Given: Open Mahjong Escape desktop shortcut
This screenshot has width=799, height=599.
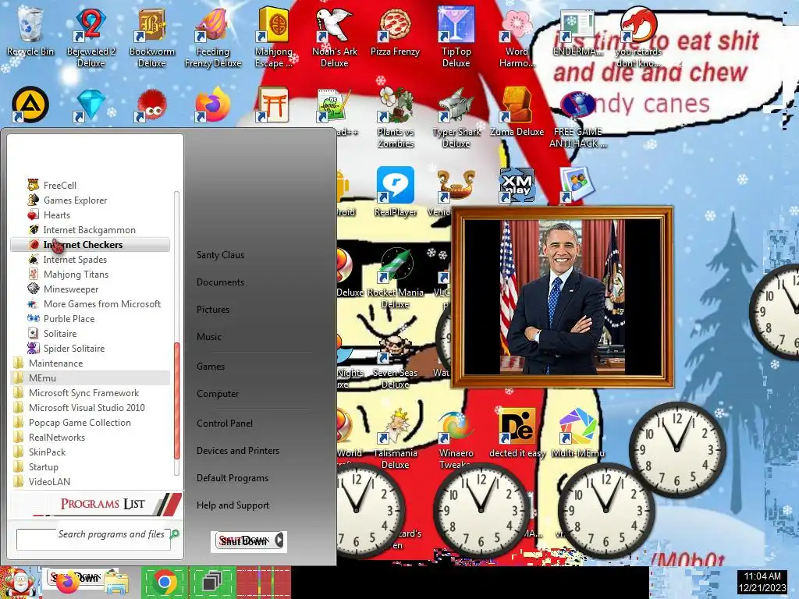Looking at the screenshot, I should tap(274, 37).
